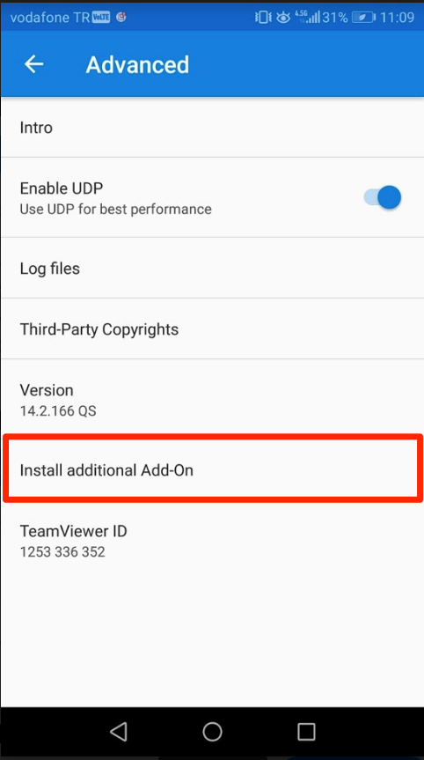Toggle the Enable UDP switch

coord(383,197)
